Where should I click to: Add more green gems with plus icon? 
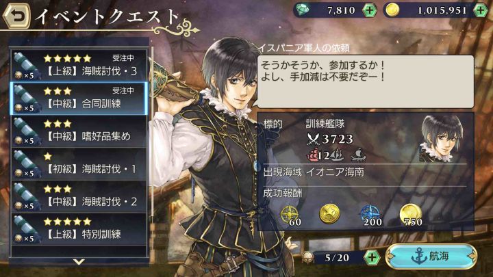[370, 10]
